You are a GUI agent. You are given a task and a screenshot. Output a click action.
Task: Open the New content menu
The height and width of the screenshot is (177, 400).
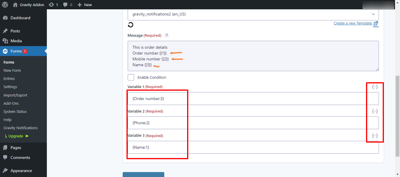[85, 5]
